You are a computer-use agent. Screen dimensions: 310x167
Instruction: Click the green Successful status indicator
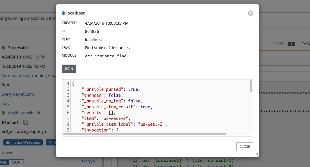point(3,48)
